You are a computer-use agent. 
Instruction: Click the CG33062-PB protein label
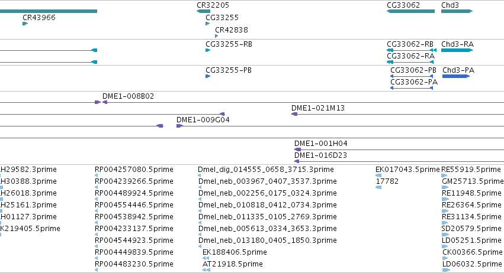tap(413, 70)
